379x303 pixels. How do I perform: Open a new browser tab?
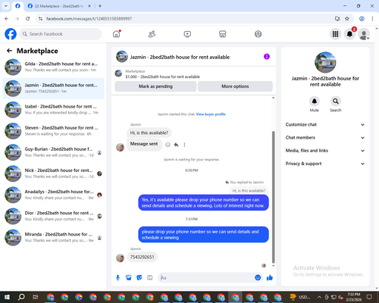pyautogui.click(x=100, y=6)
